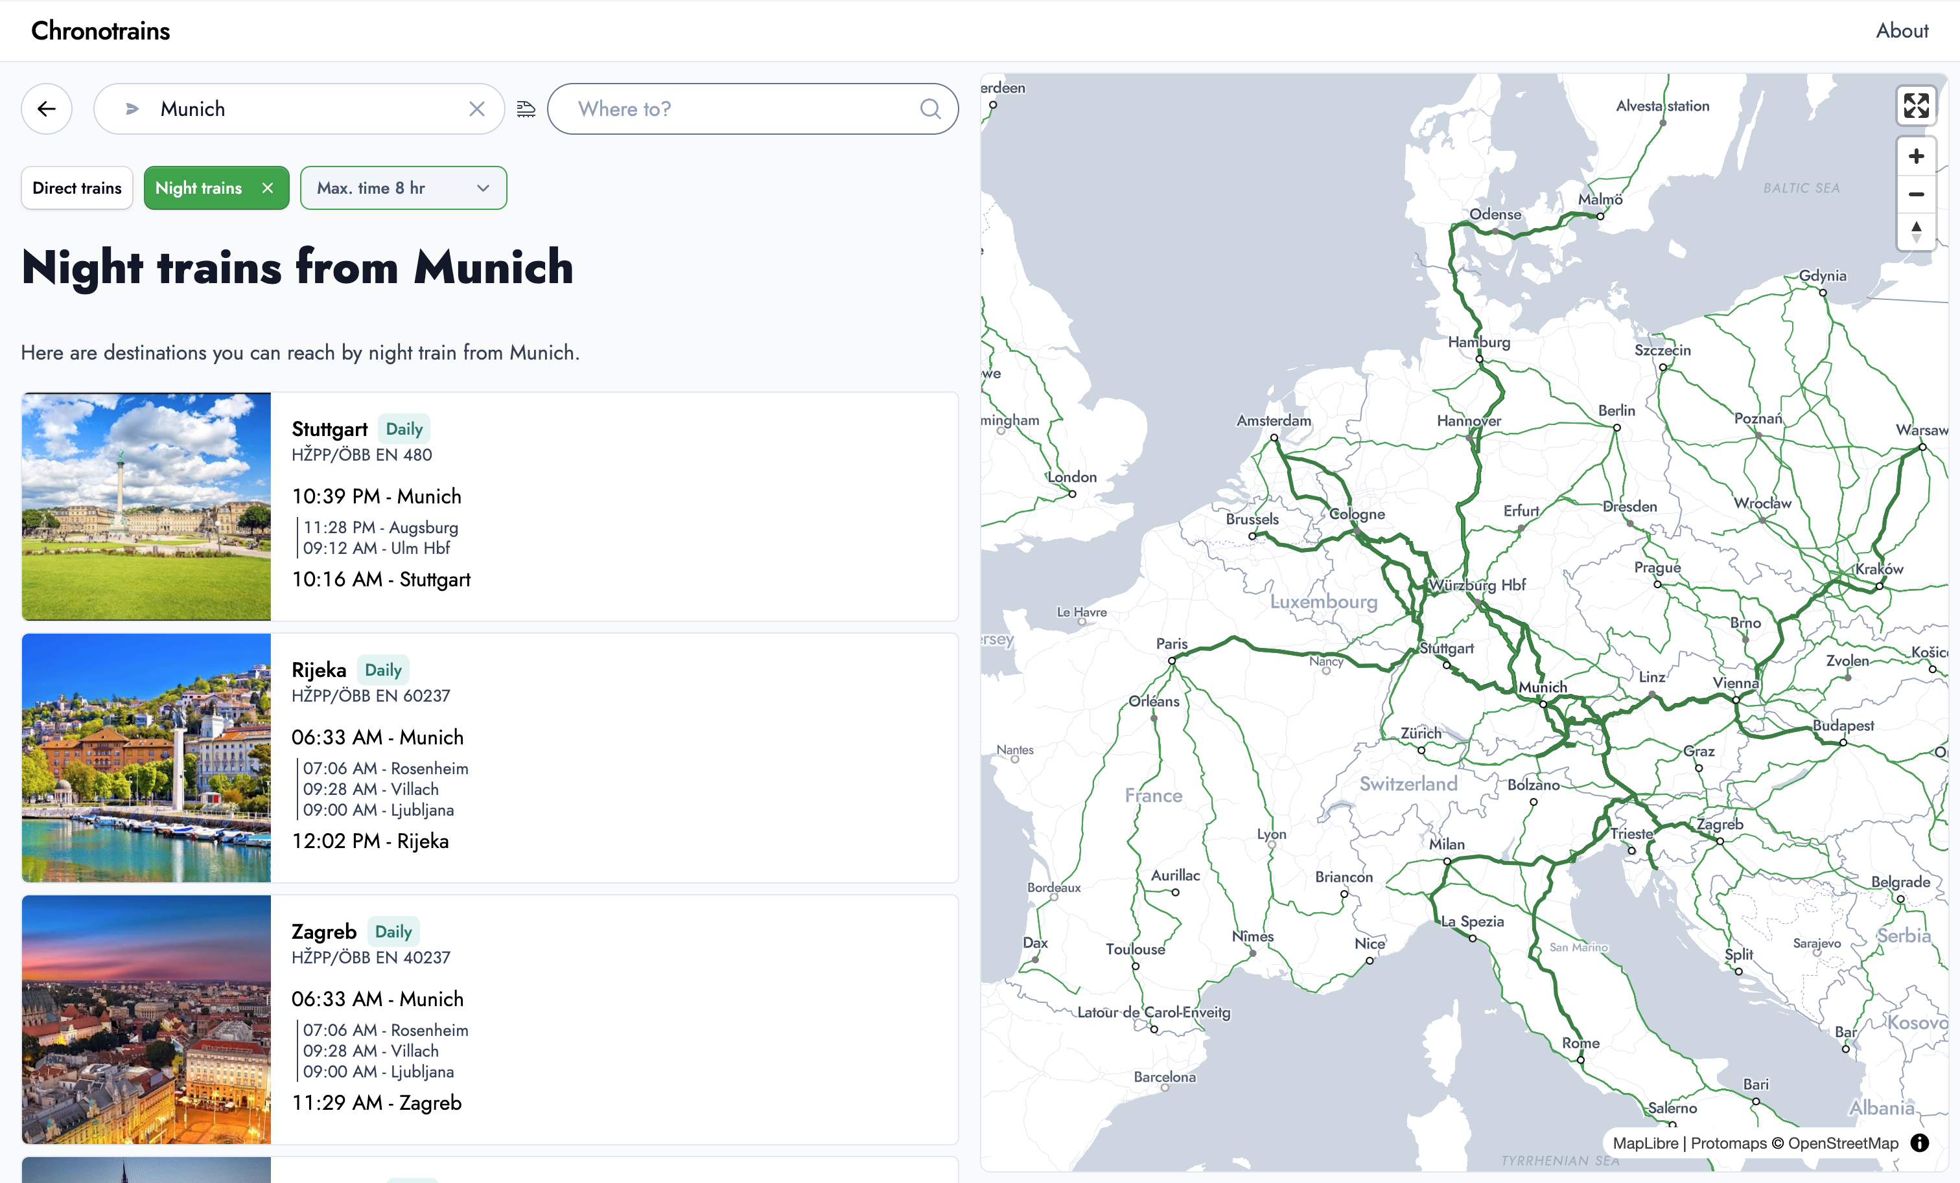
Task: Click the train icon between search fields
Action: 526,109
